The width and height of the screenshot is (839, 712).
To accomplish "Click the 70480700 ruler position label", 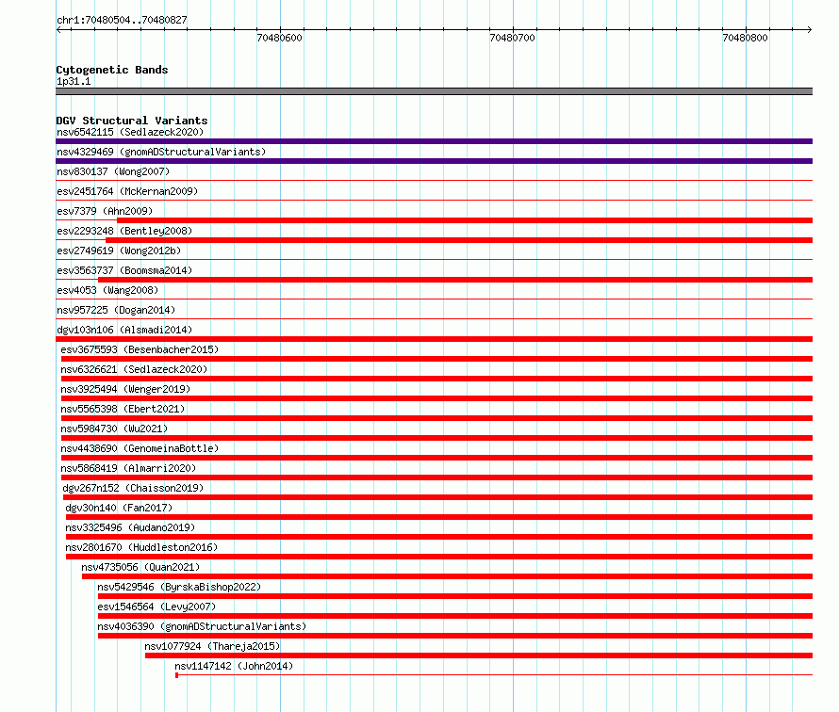I will pos(512,38).
